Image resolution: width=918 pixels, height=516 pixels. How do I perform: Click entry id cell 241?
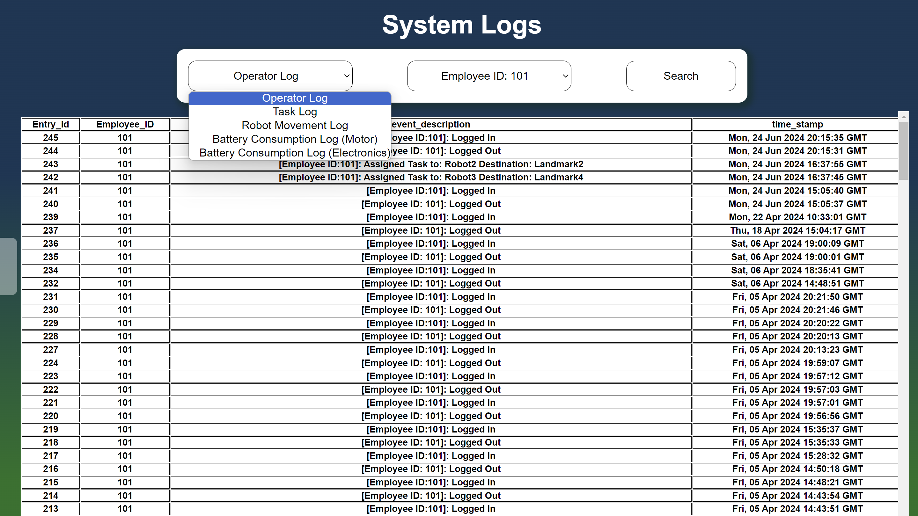tap(51, 191)
